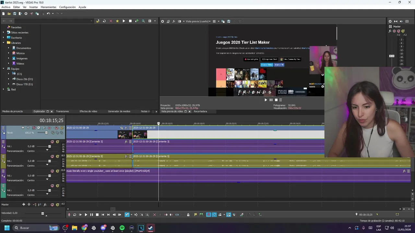Toggle split screen view in the video preview
415x233 pixels.
point(179,21)
